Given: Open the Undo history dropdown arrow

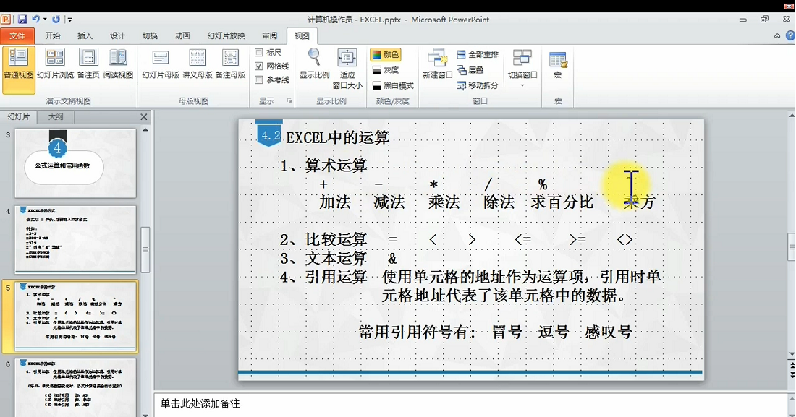Looking at the screenshot, I should click(x=45, y=20).
